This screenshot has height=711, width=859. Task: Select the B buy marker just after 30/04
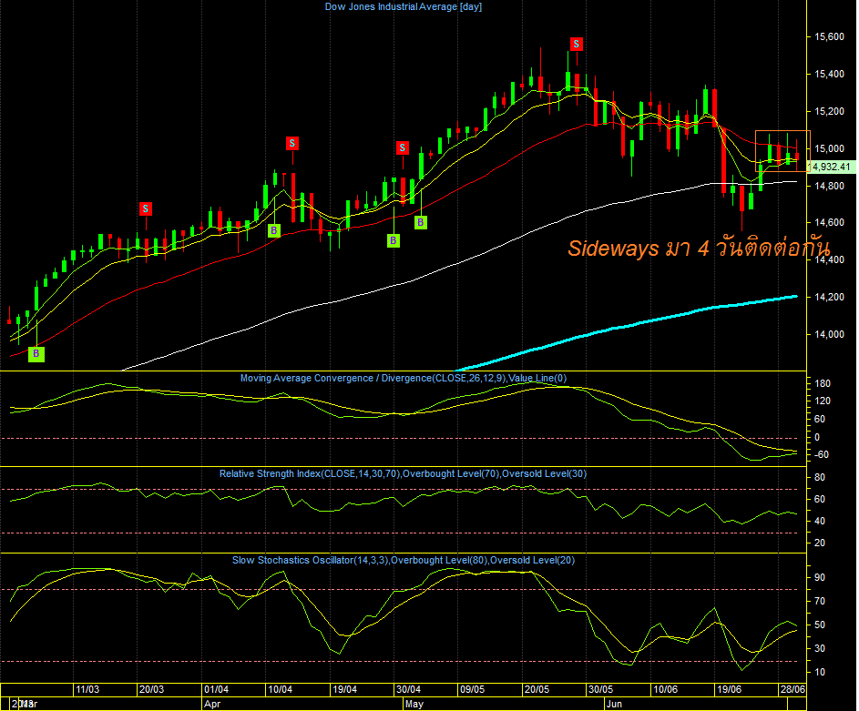click(421, 222)
